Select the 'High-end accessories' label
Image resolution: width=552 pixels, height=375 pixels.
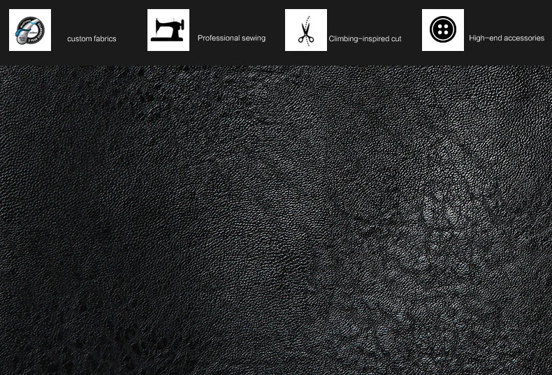click(507, 38)
